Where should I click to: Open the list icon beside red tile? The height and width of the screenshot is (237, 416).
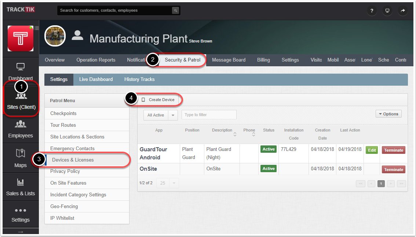(37, 28)
